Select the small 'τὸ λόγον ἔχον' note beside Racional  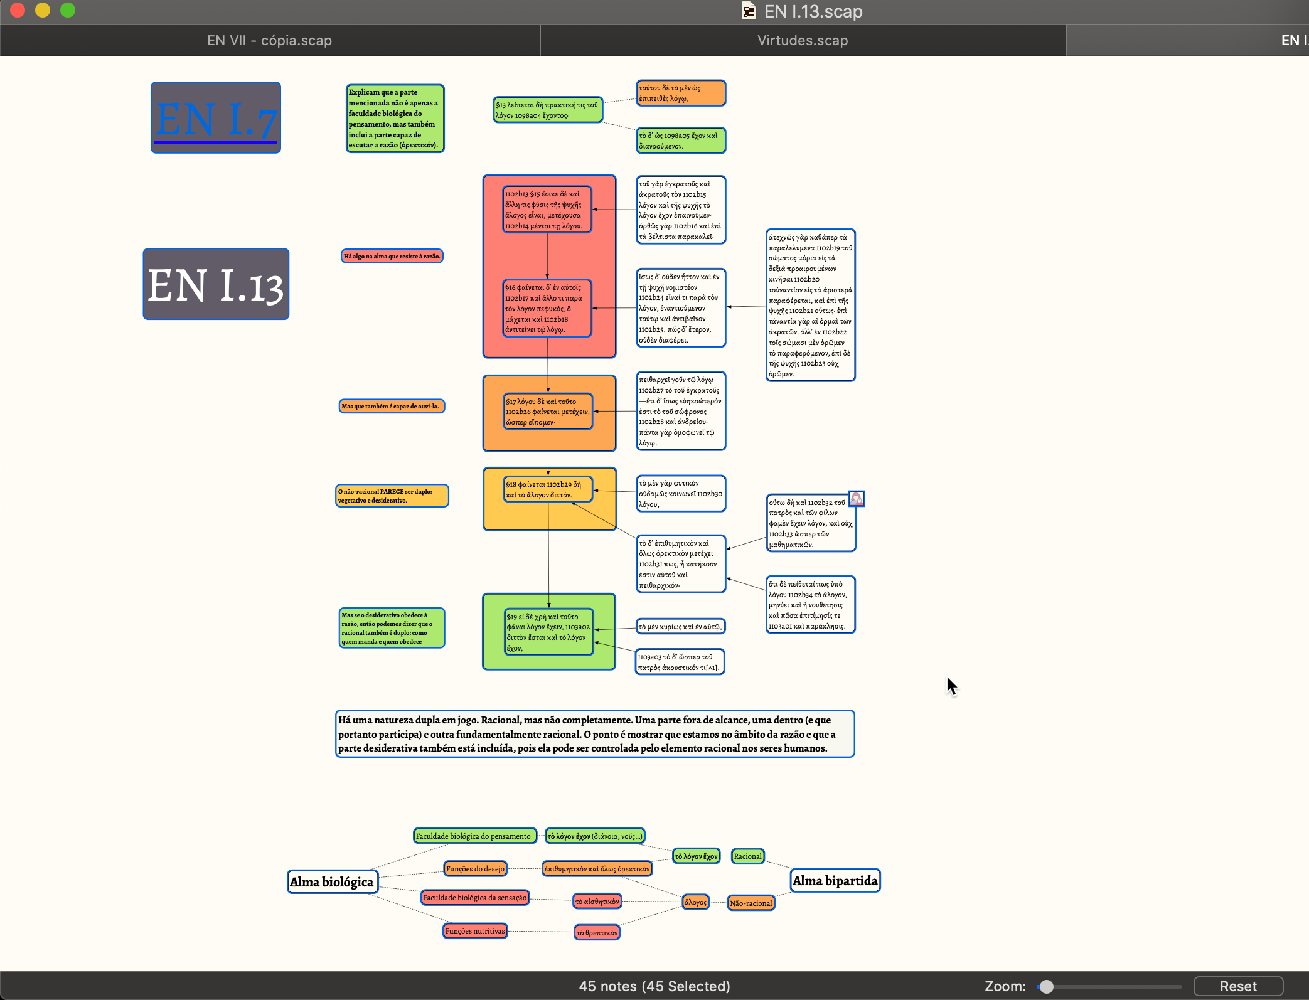(x=697, y=856)
